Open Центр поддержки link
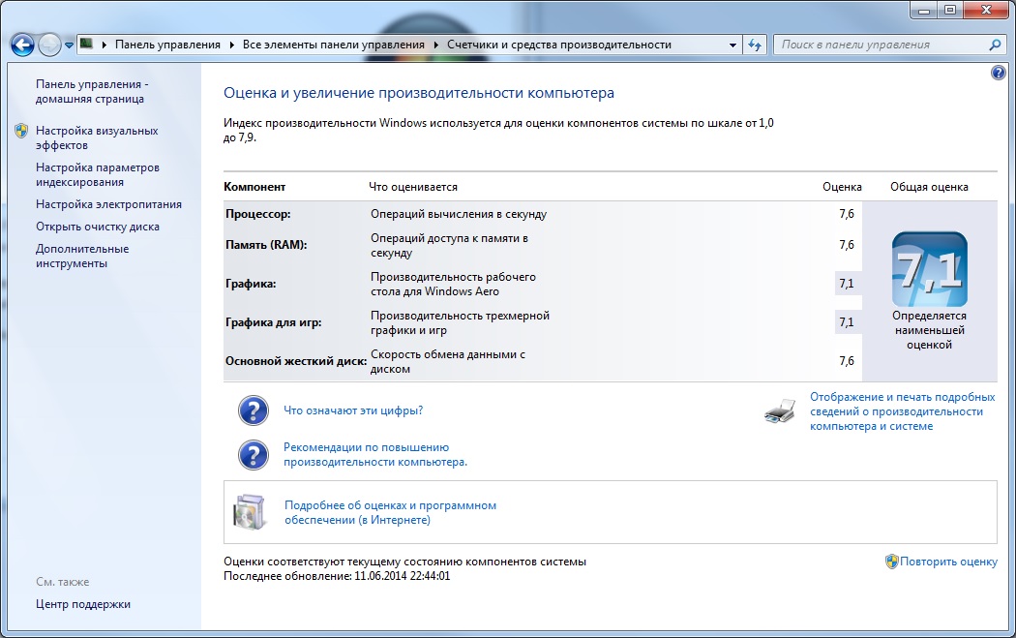Image resolution: width=1016 pixels, height=638 pixels. tap(83, 604)
